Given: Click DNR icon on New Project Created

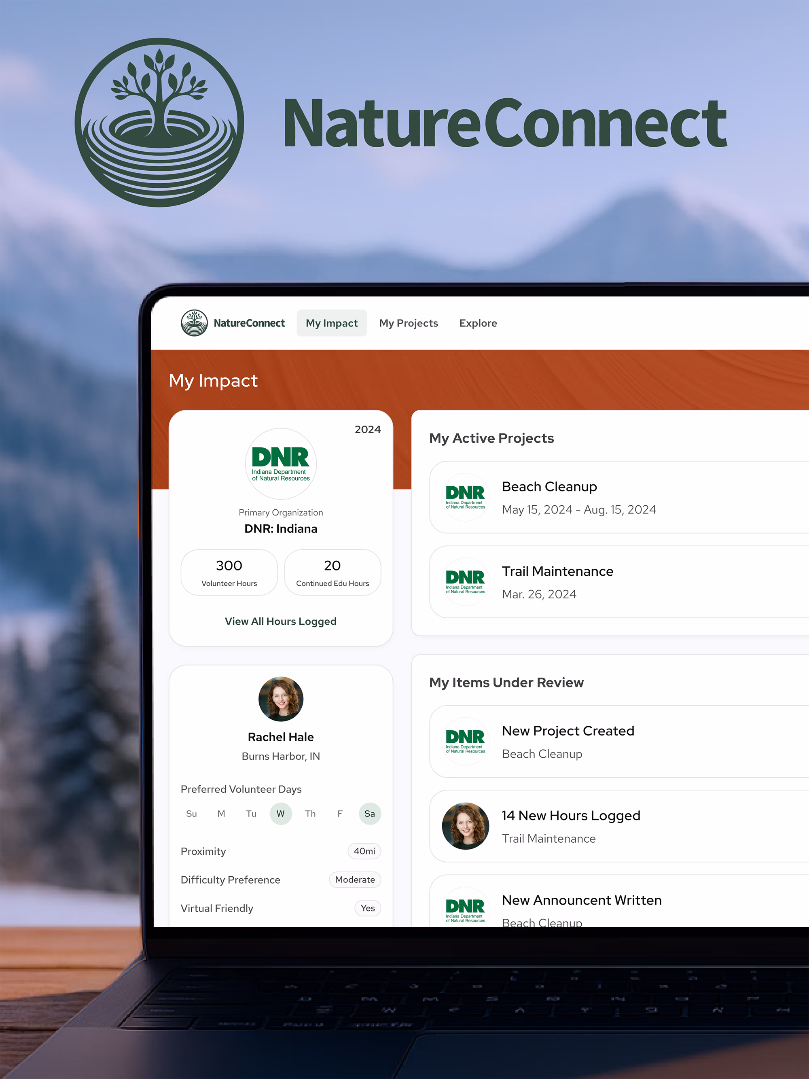Looking at the screenshot, I should (466, 742).
